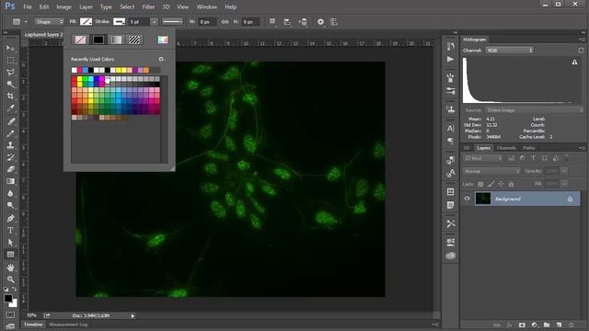Open the Normal blend mode dropdown

(x=491, y=171)
